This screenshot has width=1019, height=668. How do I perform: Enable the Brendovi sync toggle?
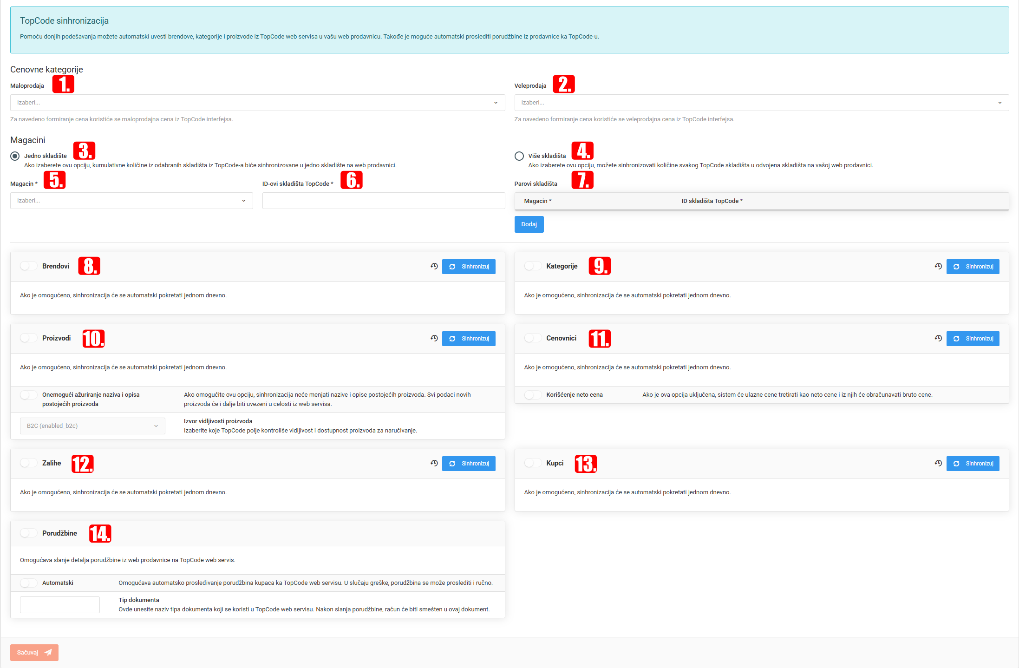28,266
